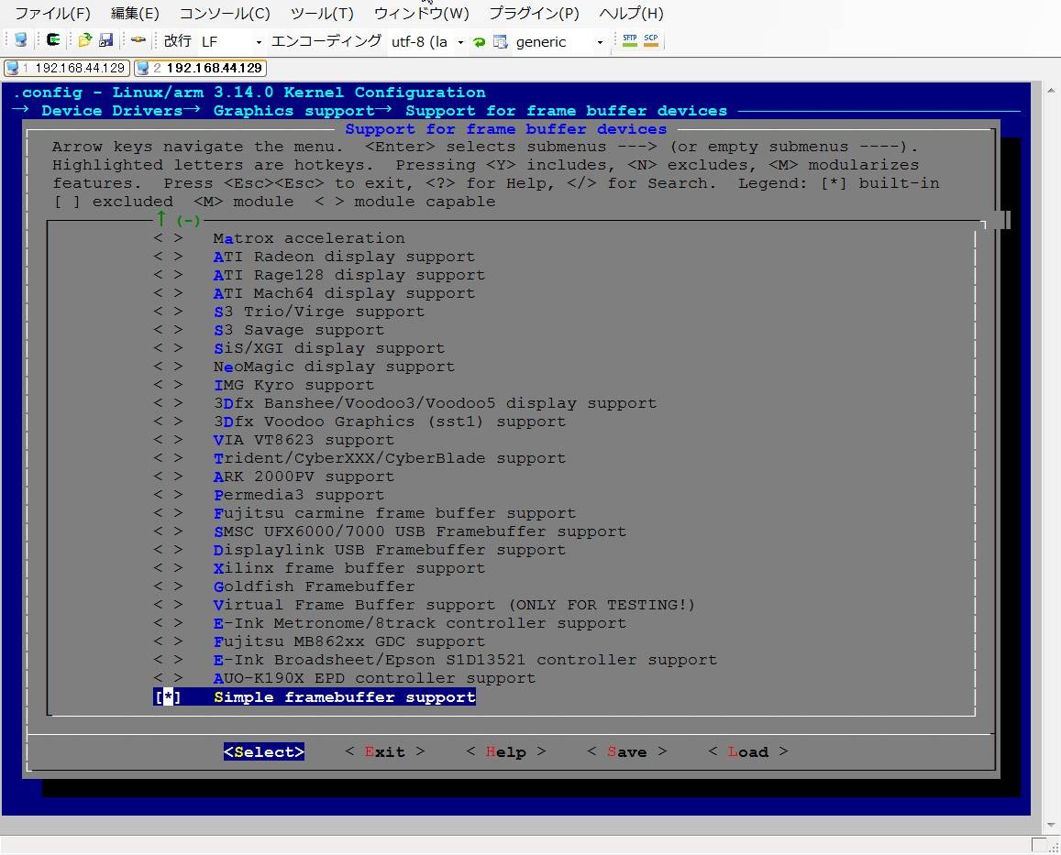Open the ツール(T) menu

tap(322, 14)
